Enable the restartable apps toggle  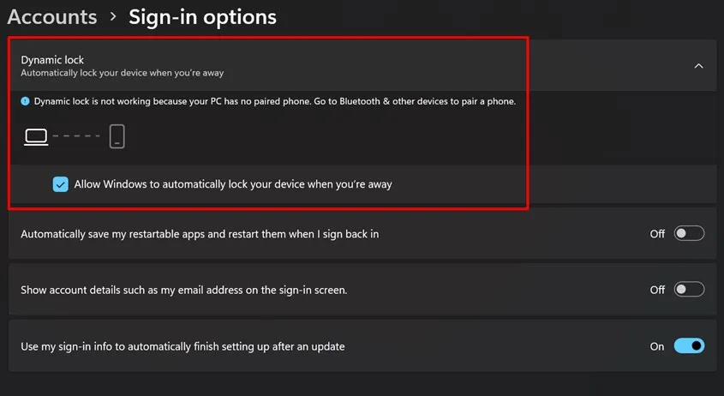(x=689, y=233)
